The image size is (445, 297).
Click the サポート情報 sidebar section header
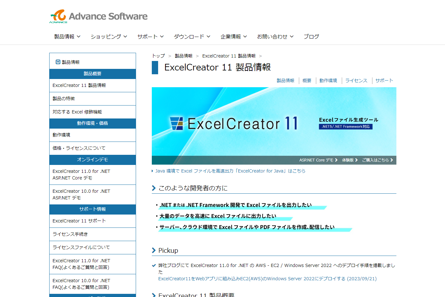pos(92,209)
